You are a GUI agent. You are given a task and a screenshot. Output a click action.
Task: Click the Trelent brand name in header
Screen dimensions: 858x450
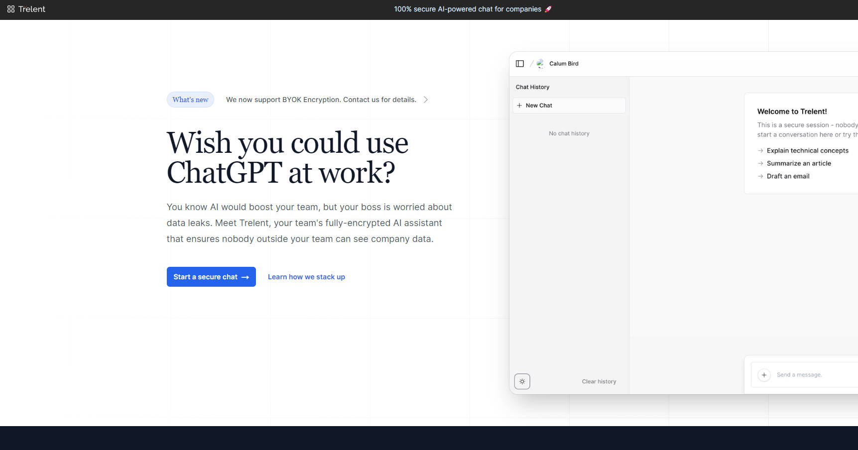coord(32,9)
